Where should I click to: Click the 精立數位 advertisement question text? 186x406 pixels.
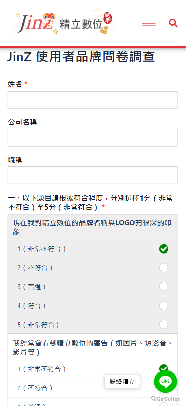tap(93, 348)
